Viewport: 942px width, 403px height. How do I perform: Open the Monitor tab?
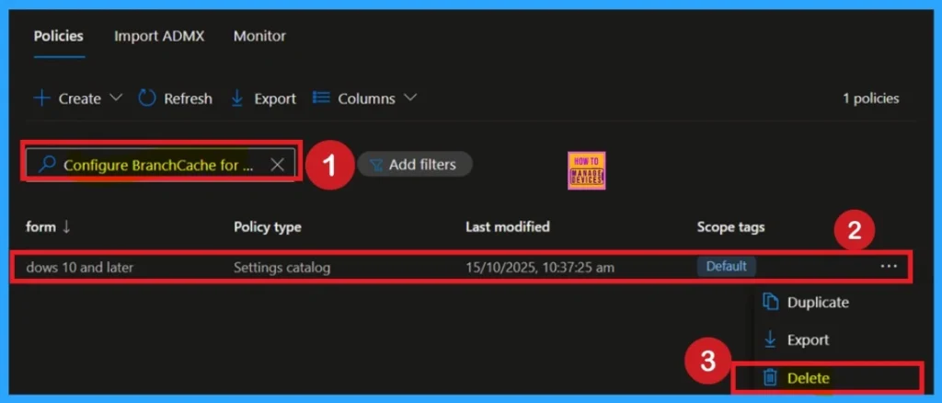point(259,36)
